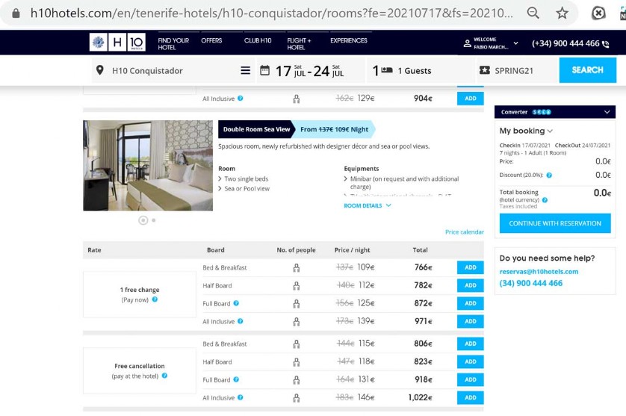Image resolution: width=626 pixels, height=416 pixels.
Task: Select second photo carousel dot
Action: pyautogui.click(x=154, y=220)
